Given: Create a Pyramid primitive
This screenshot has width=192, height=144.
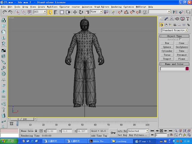Looking at the screenshot, I should pos(182,55).
